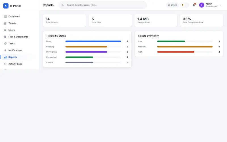Open notifications bell with red badge

194,5
